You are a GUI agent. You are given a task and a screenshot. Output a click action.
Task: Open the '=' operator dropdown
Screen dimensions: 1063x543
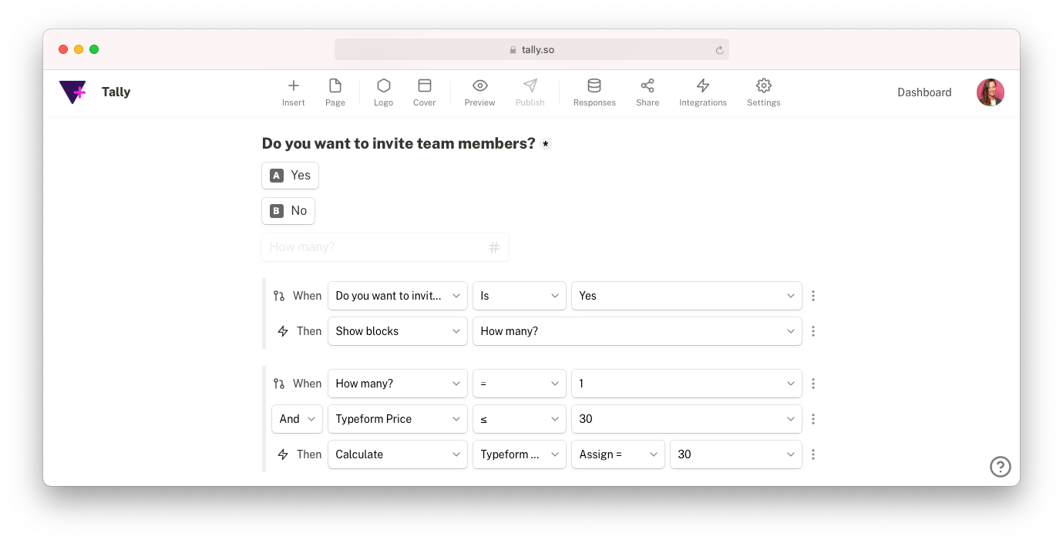[x=520, y=384]
